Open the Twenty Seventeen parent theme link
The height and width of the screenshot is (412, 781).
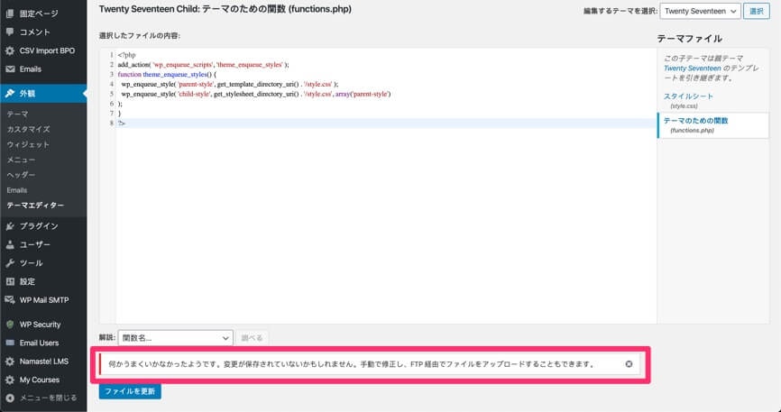692,69
